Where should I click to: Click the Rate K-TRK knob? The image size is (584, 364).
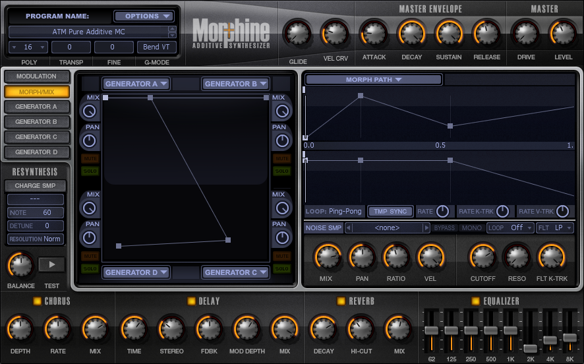(x=502, y=211)
